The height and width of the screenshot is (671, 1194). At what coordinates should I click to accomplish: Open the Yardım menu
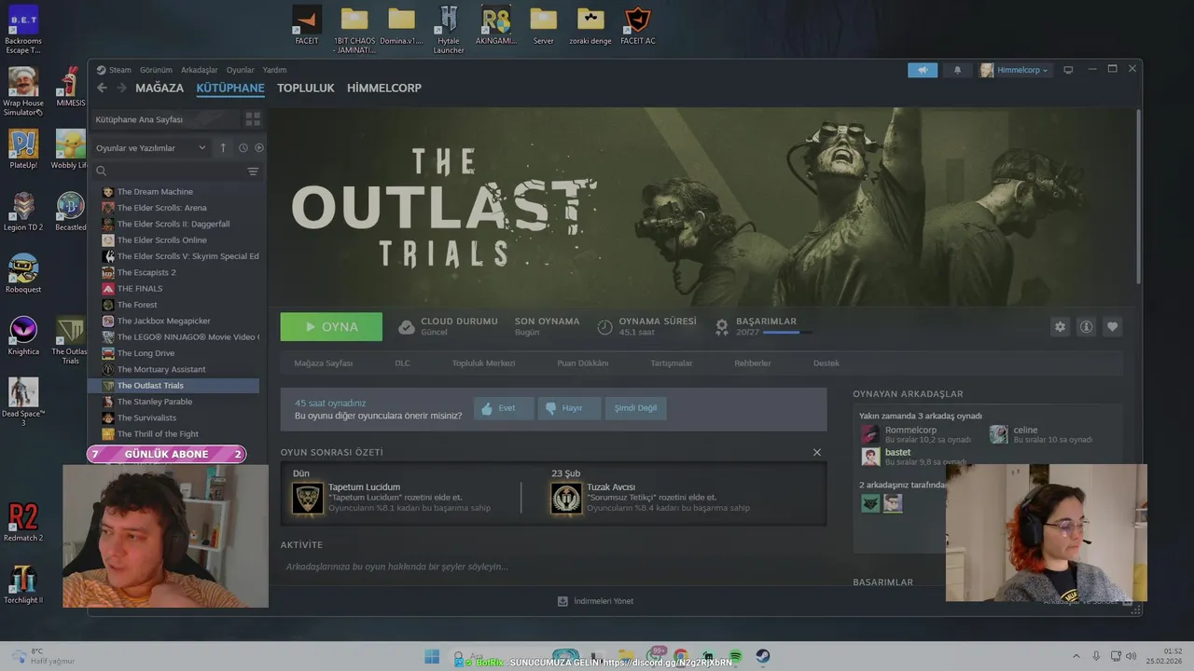274,70
